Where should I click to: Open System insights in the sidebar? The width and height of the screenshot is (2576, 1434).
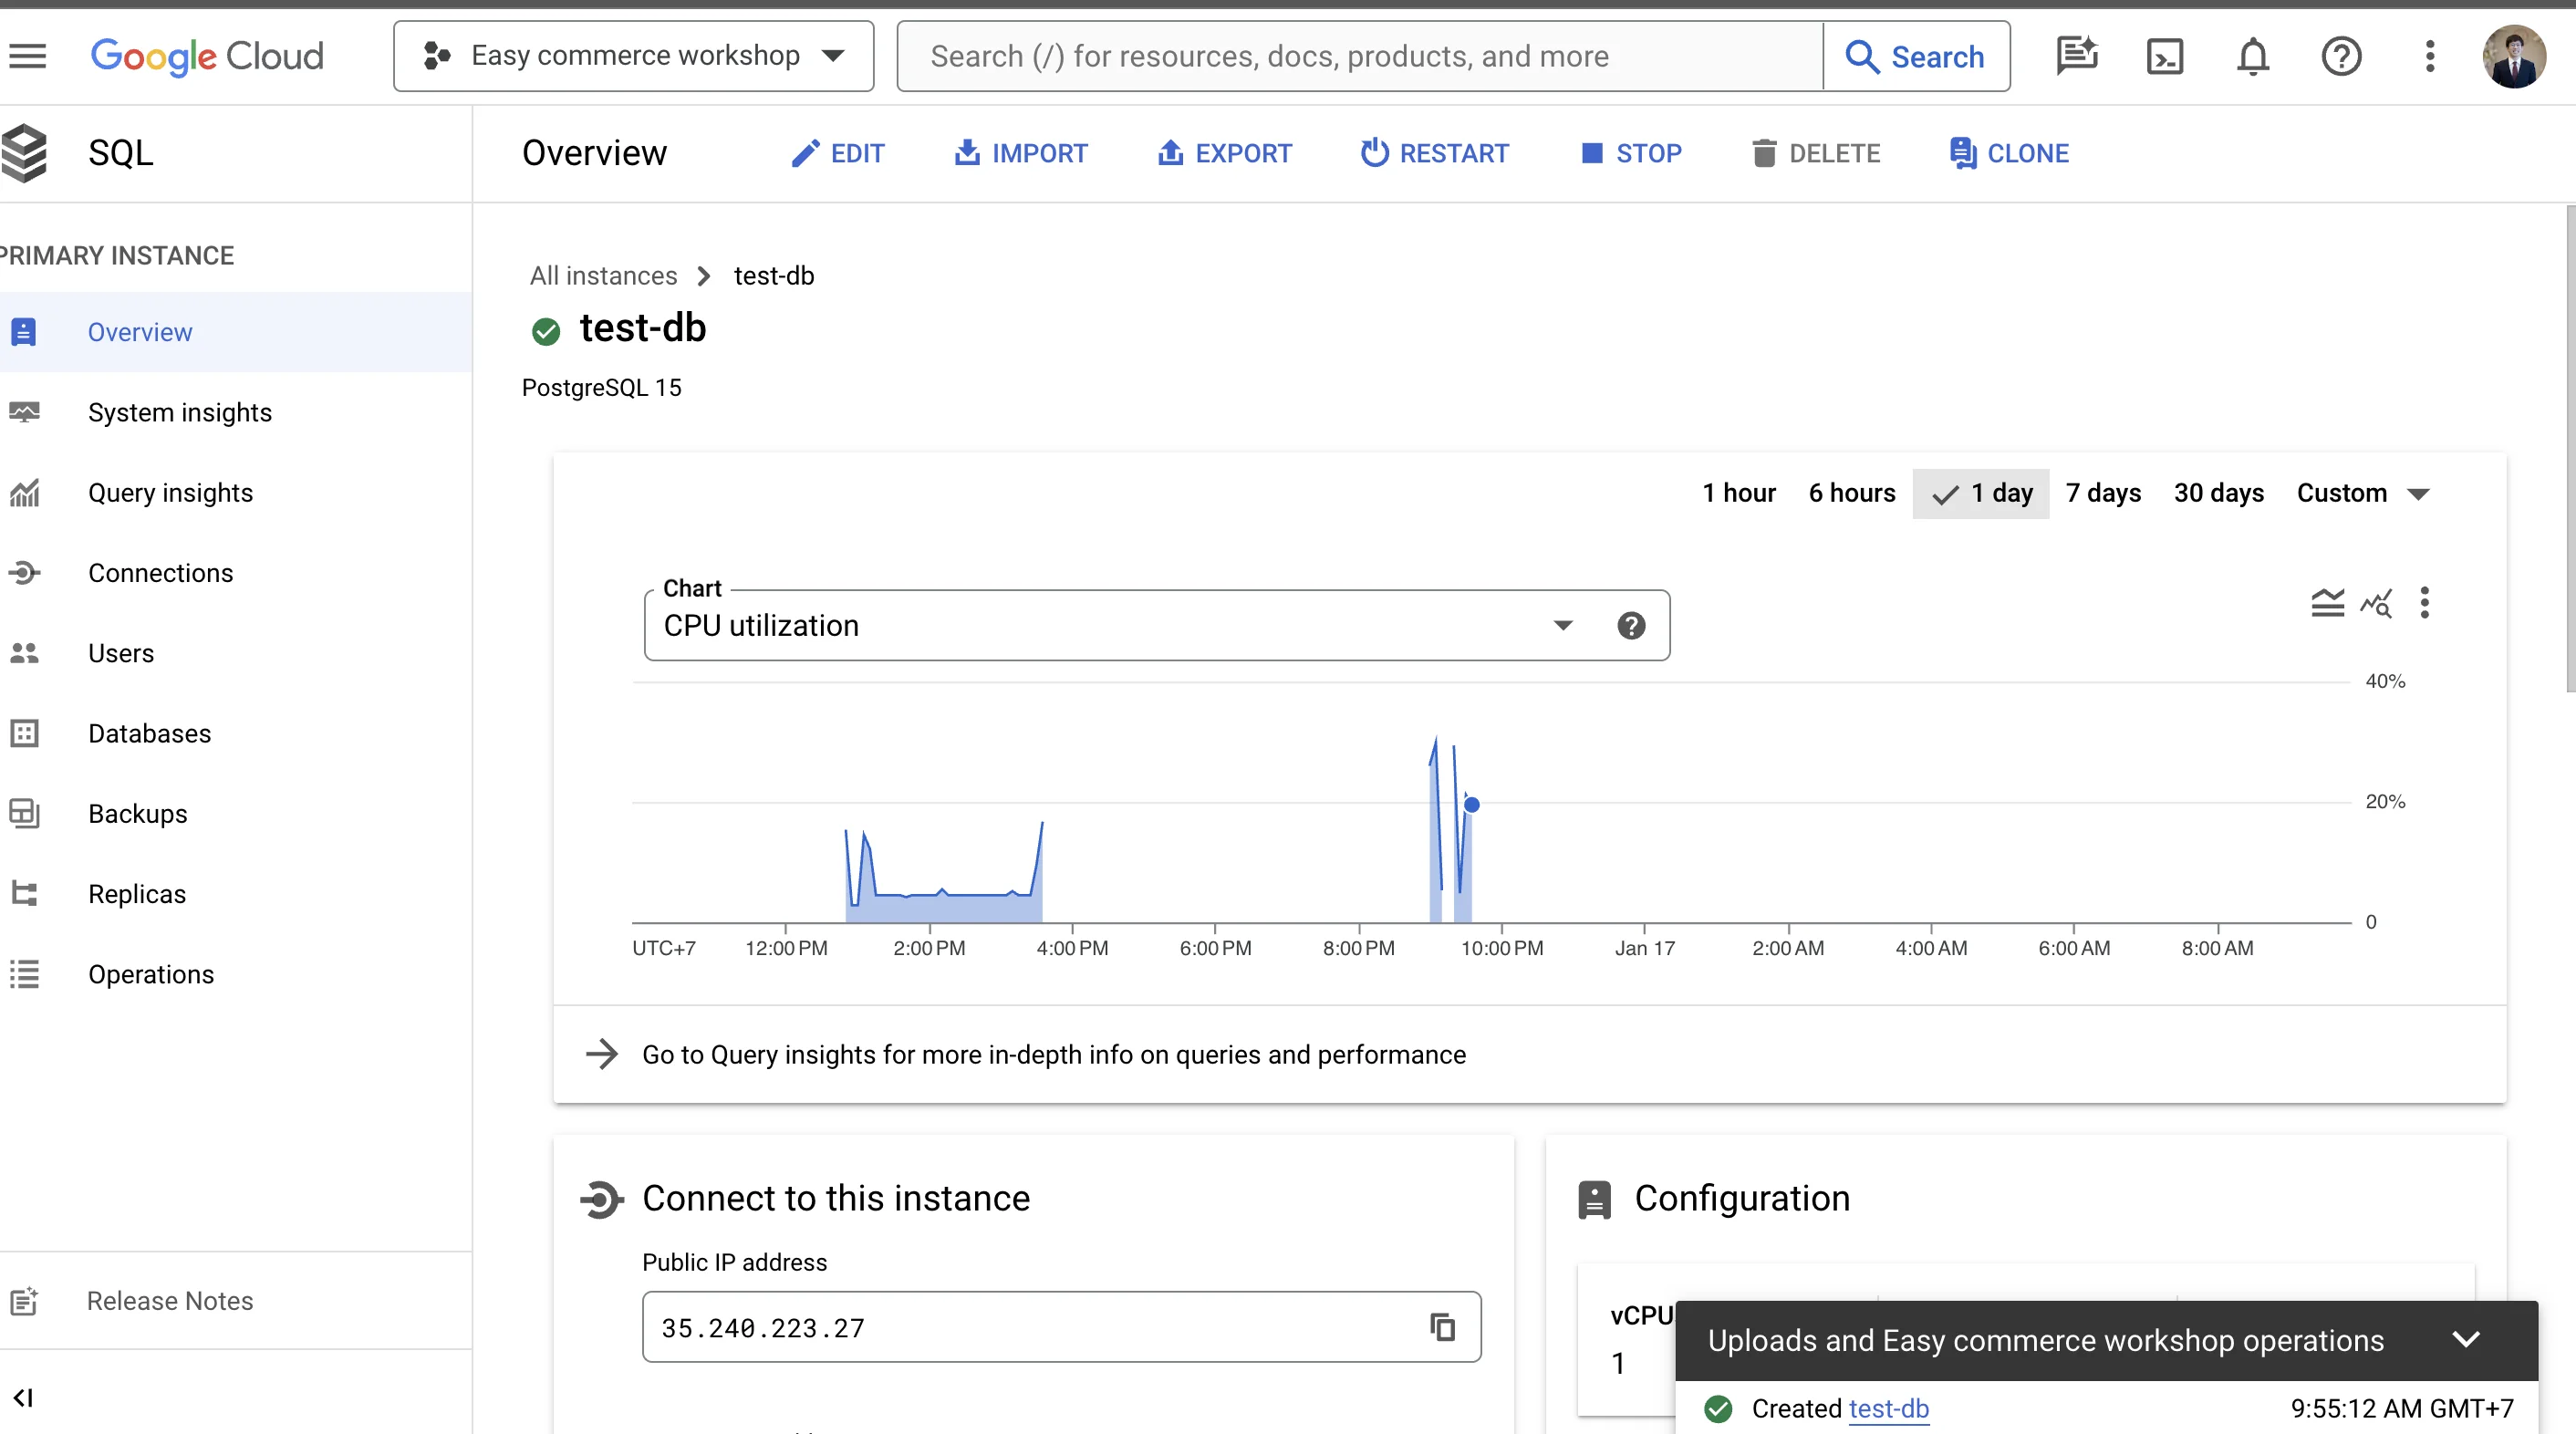[x=236, y=412]
